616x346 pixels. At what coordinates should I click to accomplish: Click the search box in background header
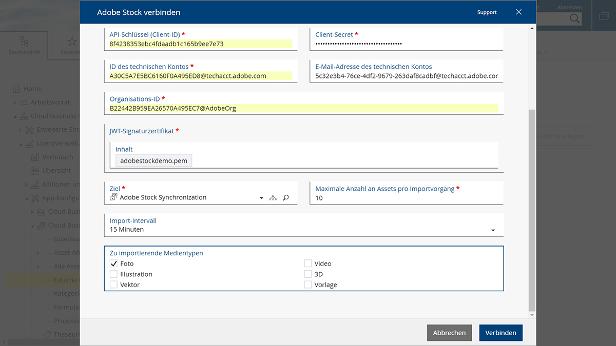[x=559, y=19]
